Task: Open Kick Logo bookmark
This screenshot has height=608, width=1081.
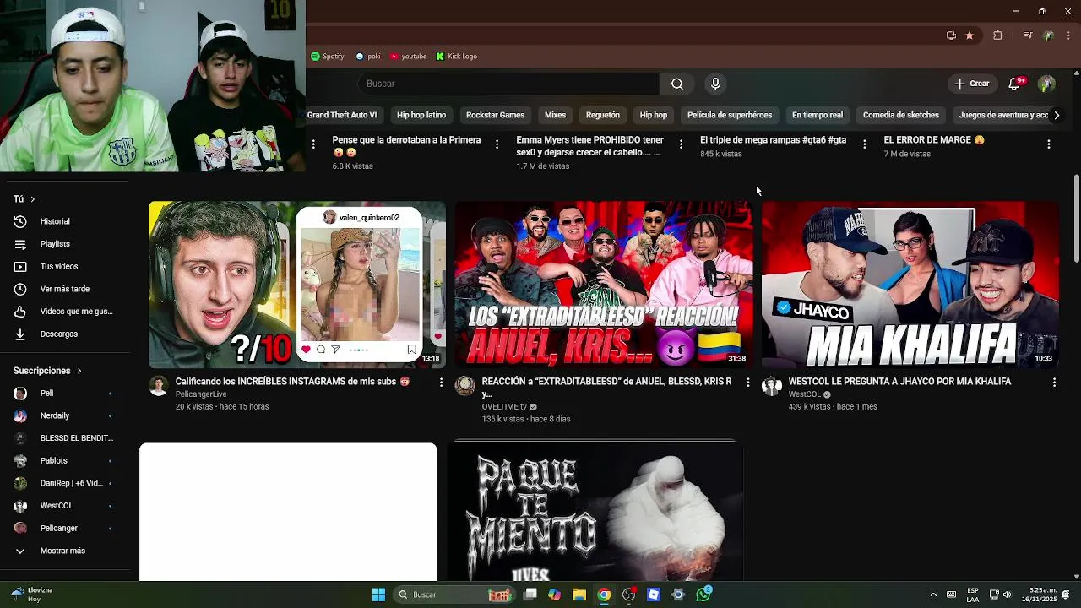Action: (x=457, y=57)
